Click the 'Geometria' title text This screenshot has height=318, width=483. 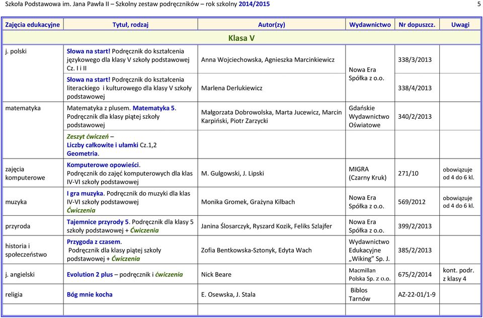[x=82, y=153]
